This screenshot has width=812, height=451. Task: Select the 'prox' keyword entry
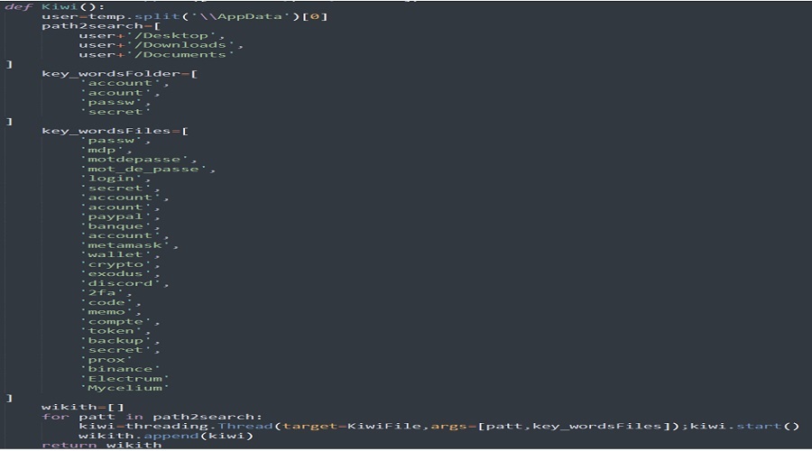point(106,360)
